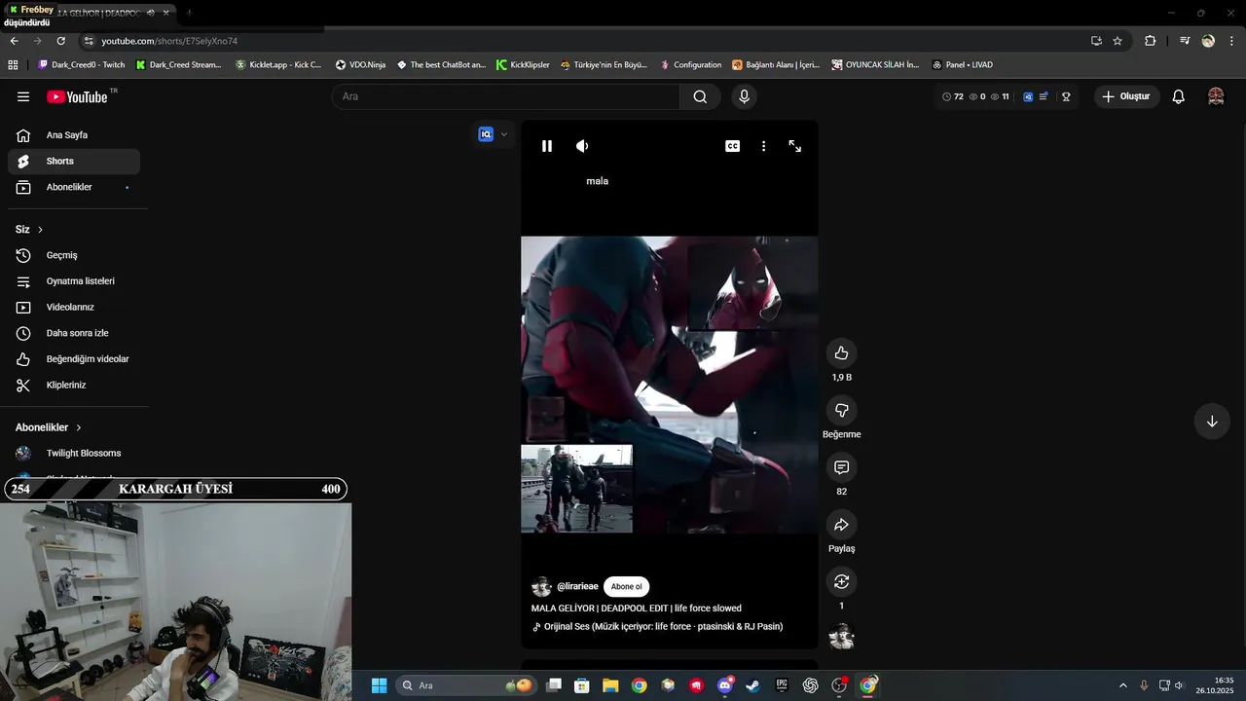
Task: Toggle closed captions on the short
Action: (x=733, y=146)
